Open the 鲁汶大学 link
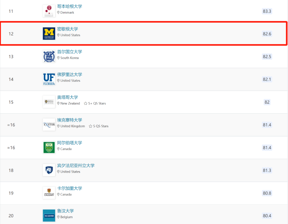Screen dimensions: 288x224 (66, 211)
